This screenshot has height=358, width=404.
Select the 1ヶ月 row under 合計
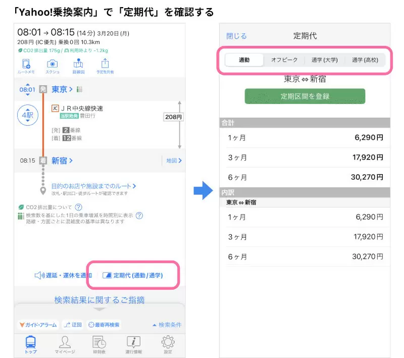[305, 138]
